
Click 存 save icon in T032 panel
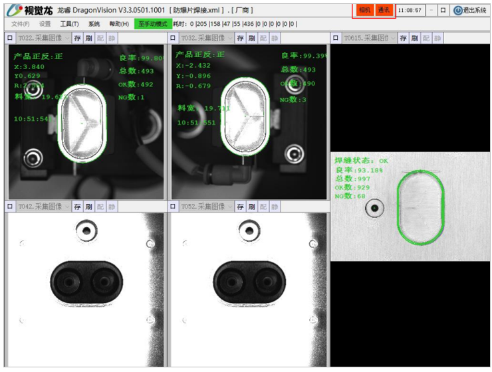tap(241, 39)
